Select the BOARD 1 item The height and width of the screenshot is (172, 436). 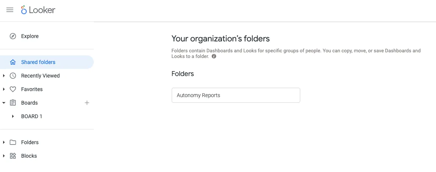click(32, 116)
